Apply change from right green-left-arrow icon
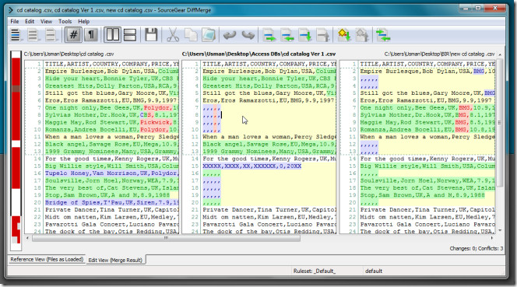Viewport: 517px width, 287px height. point(287,35)
